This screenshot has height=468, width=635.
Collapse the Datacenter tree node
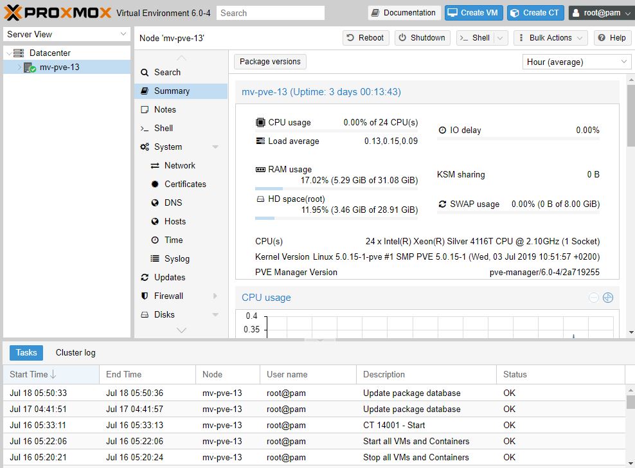tap(8, 53)
